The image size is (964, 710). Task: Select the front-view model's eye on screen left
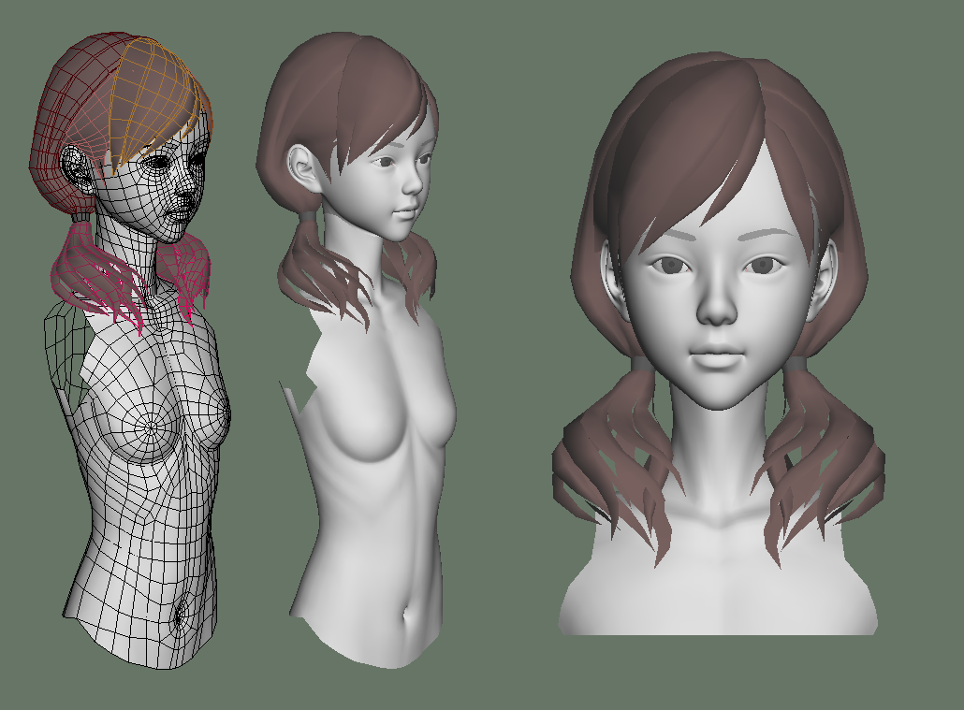(x=671, y=266)
